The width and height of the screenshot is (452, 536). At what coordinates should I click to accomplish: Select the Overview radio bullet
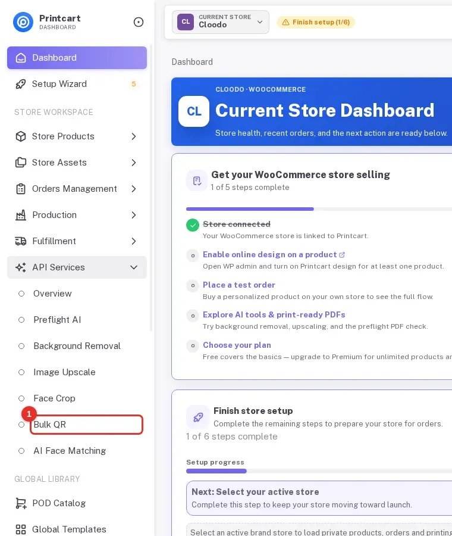coord(21,294)
